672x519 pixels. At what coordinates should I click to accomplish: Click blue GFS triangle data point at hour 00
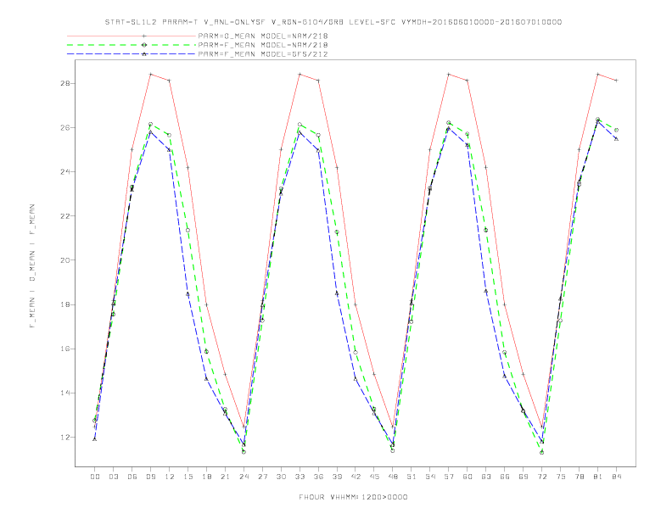[x=95, y=439]
